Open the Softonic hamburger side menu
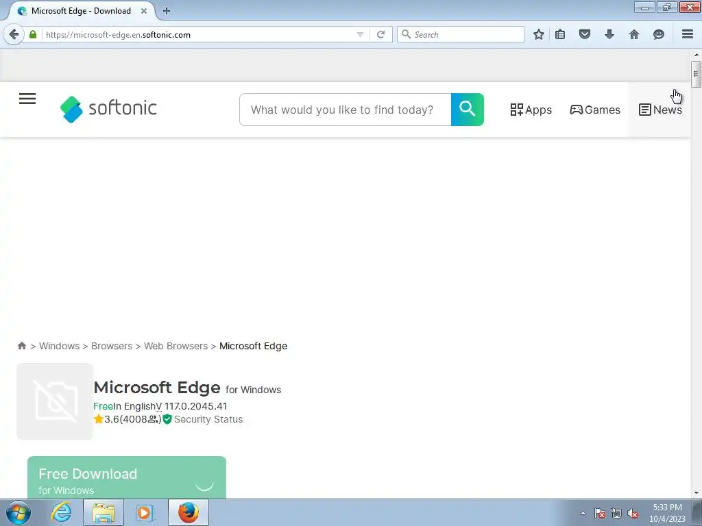Image resolution: width=702 pixels, height=526 pixels. click(x=27, y=99)
